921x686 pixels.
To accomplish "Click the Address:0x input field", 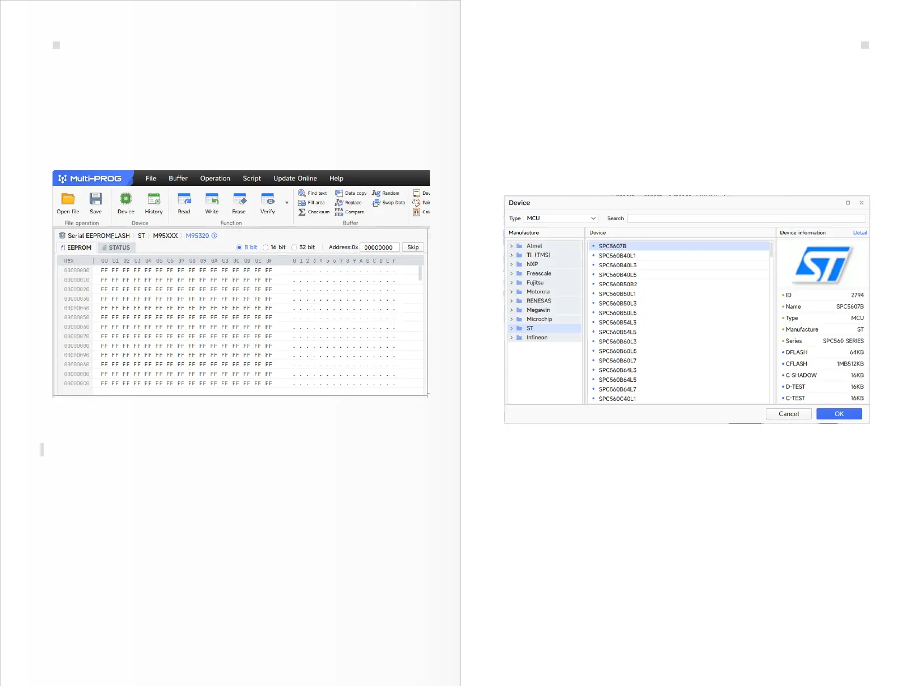I will point(380,248).
